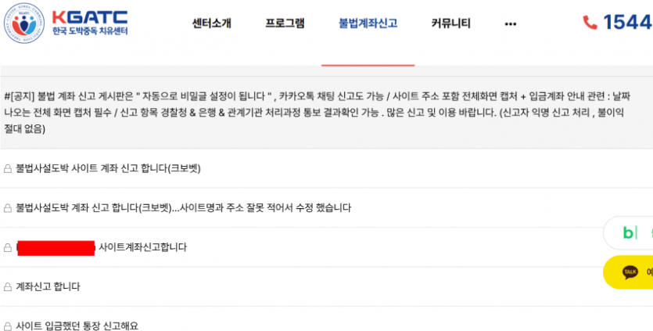Open the 프로그램 menu
This screenshot has height=331, width=653.
coord(285,23)
